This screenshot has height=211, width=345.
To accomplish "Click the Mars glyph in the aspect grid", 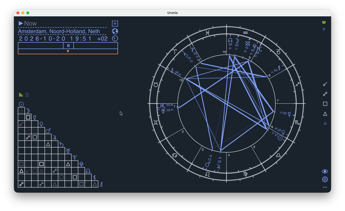I will coord(48,131).
